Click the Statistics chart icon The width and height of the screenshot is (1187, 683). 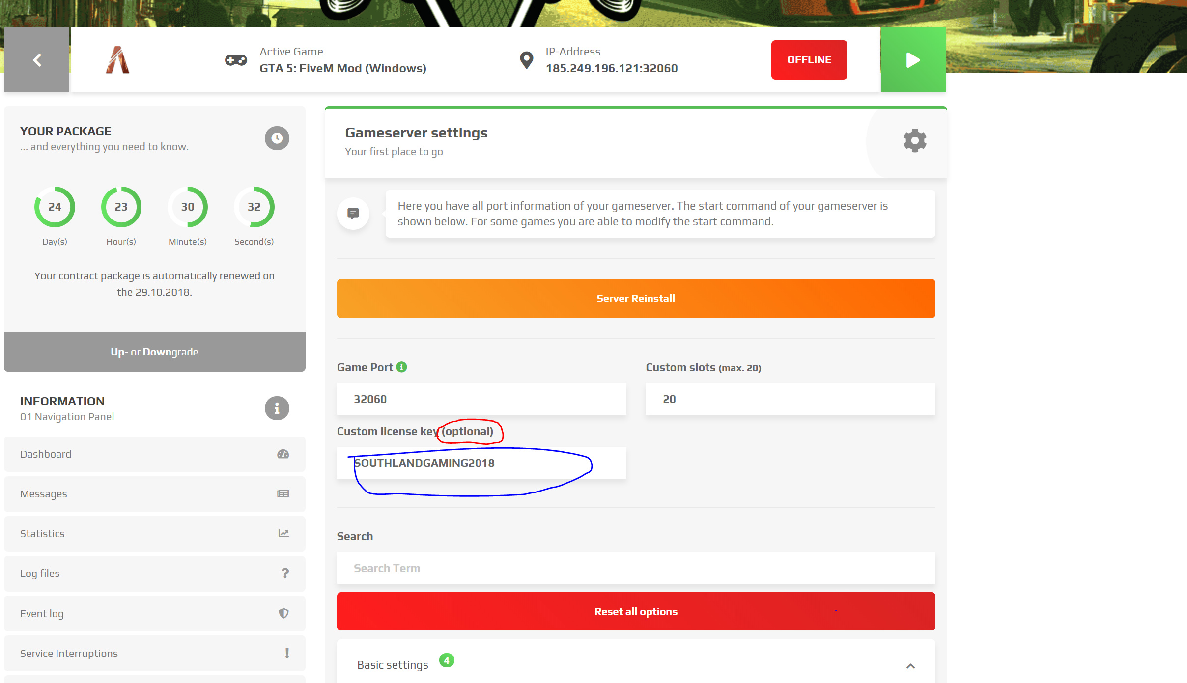click(x=283, y=533)
